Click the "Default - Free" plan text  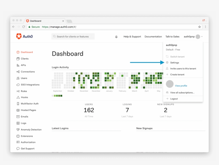pyautogui.click(x=173, y=50)
